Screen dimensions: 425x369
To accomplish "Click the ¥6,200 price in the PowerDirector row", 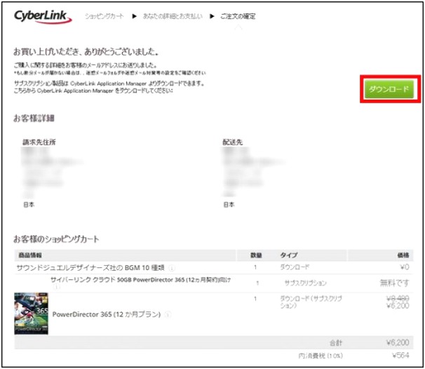I will pos(398,306).
